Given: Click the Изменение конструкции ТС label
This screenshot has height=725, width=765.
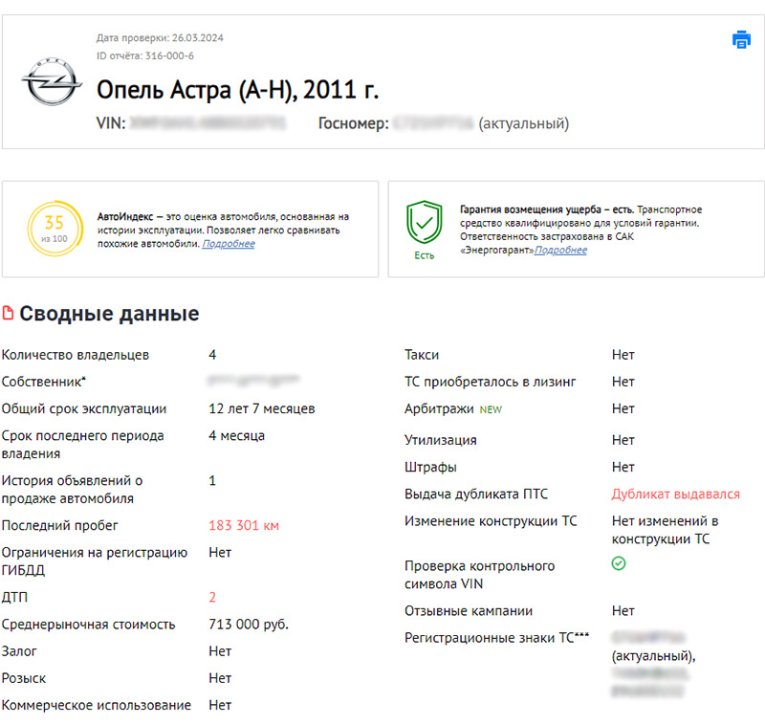Looking at the screenshot, I should 491,521.
